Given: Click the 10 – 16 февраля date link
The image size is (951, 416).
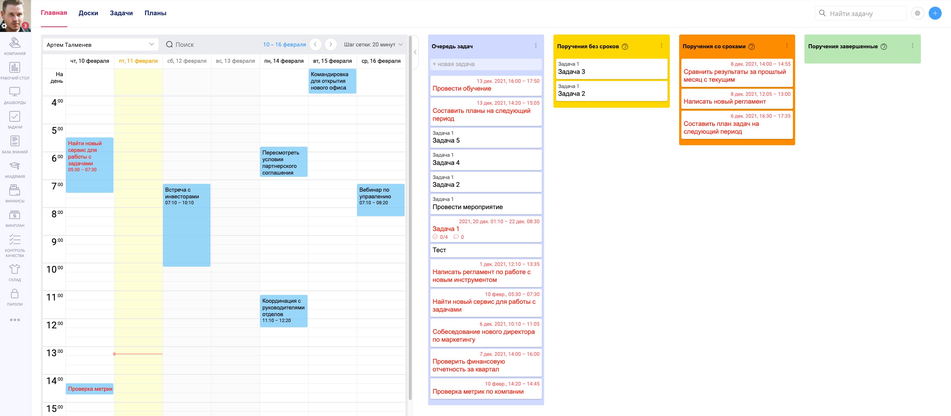Looking at the screenshot, I should coord(284,45).
